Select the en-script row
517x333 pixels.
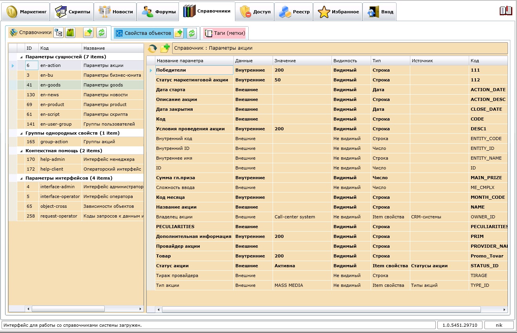pyautogui.click(x=76, y=114)
